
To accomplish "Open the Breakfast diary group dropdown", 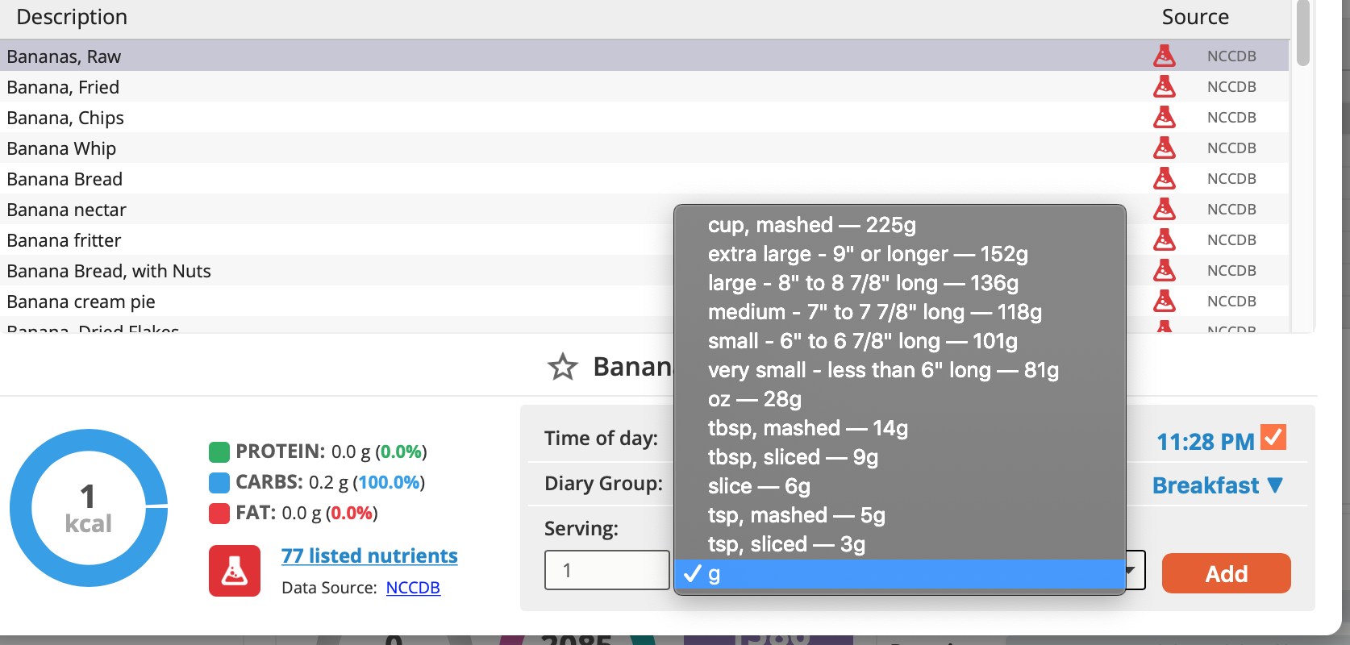I will 1217,485.
